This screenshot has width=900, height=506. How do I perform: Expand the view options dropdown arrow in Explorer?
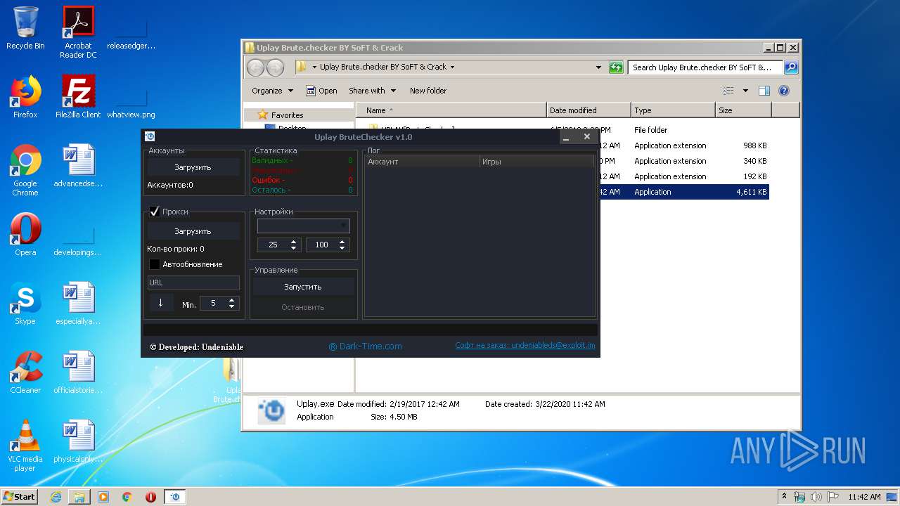pos(745,91)
